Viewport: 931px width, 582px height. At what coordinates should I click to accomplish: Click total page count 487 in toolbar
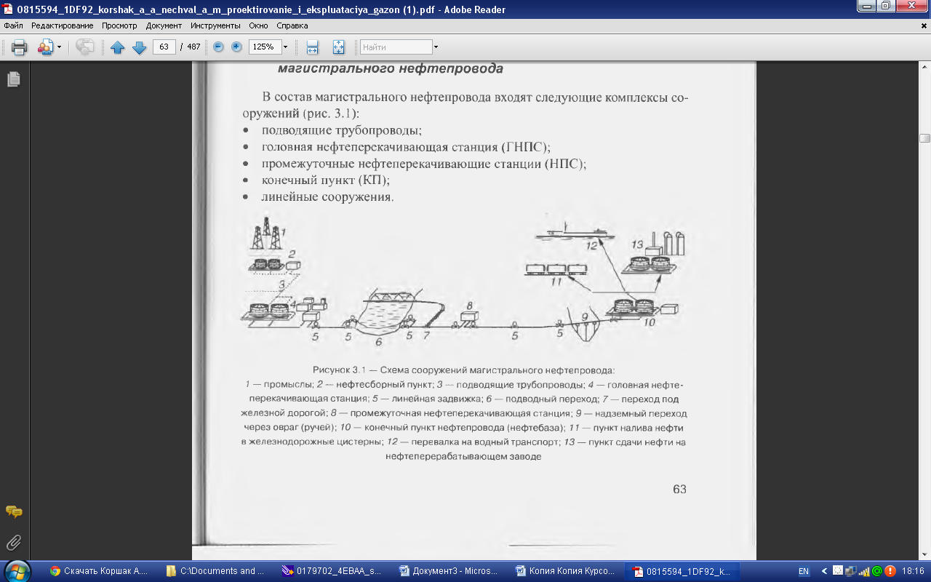coord(193,47)
